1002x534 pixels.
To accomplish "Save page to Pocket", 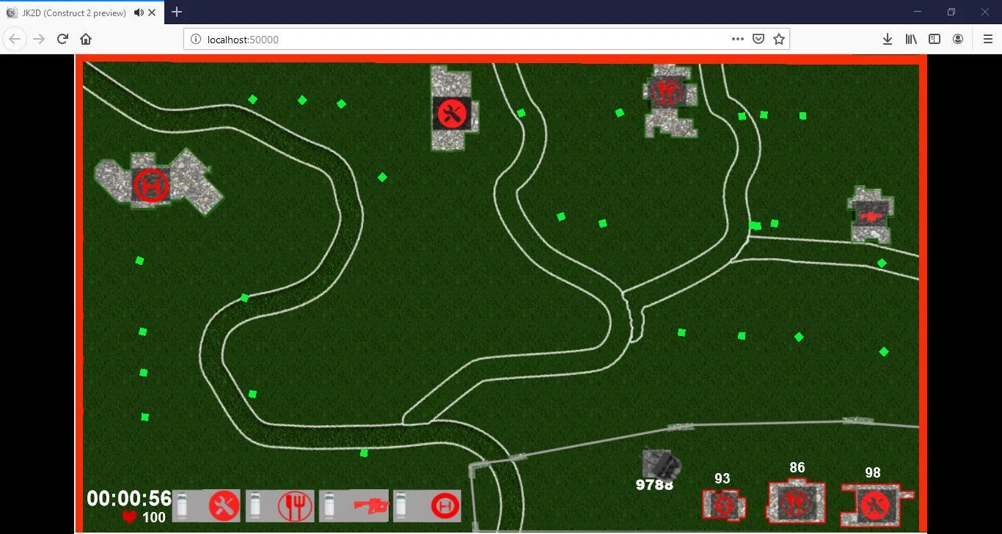I will tap(758, 39).
